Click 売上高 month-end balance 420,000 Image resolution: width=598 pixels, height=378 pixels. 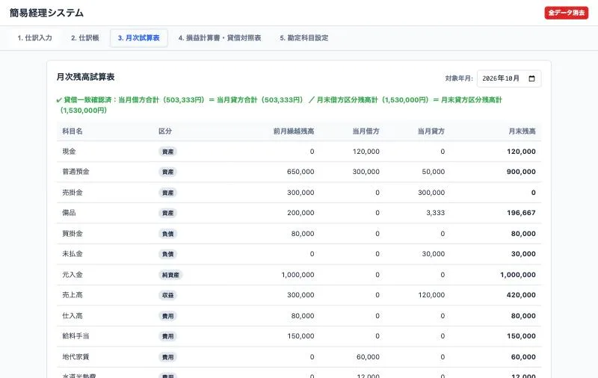pos(521,295)
